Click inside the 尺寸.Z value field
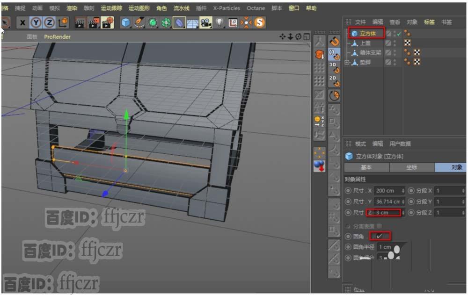This screenshot has width=468, height=295. click(x=384, y=213)
